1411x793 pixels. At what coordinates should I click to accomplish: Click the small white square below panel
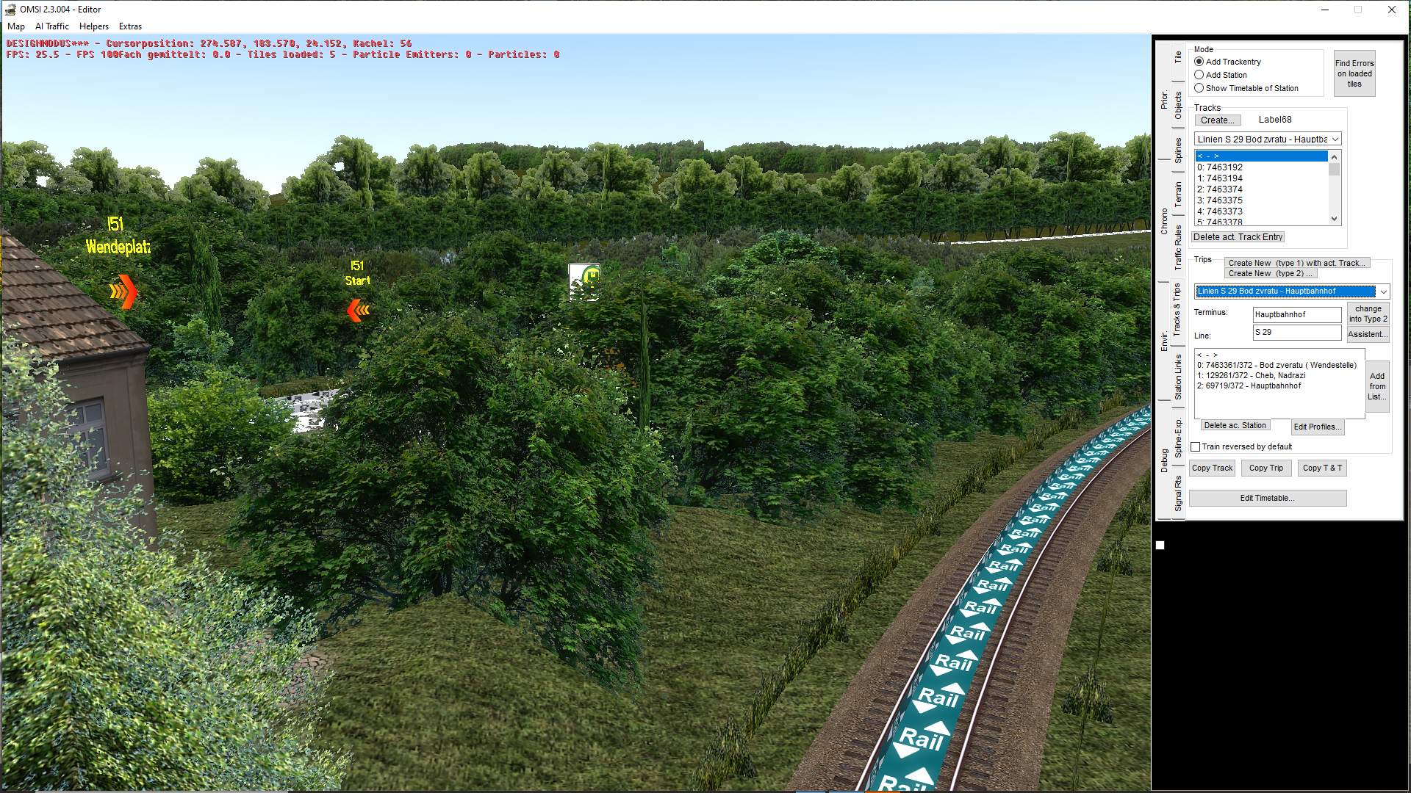(1160, 546)
